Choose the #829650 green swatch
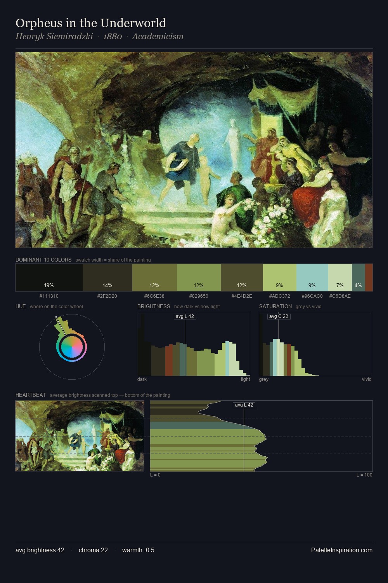 199,278
